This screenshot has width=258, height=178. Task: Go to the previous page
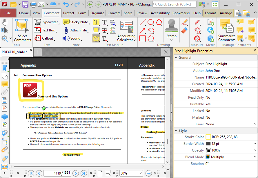(x=39, y=173)
